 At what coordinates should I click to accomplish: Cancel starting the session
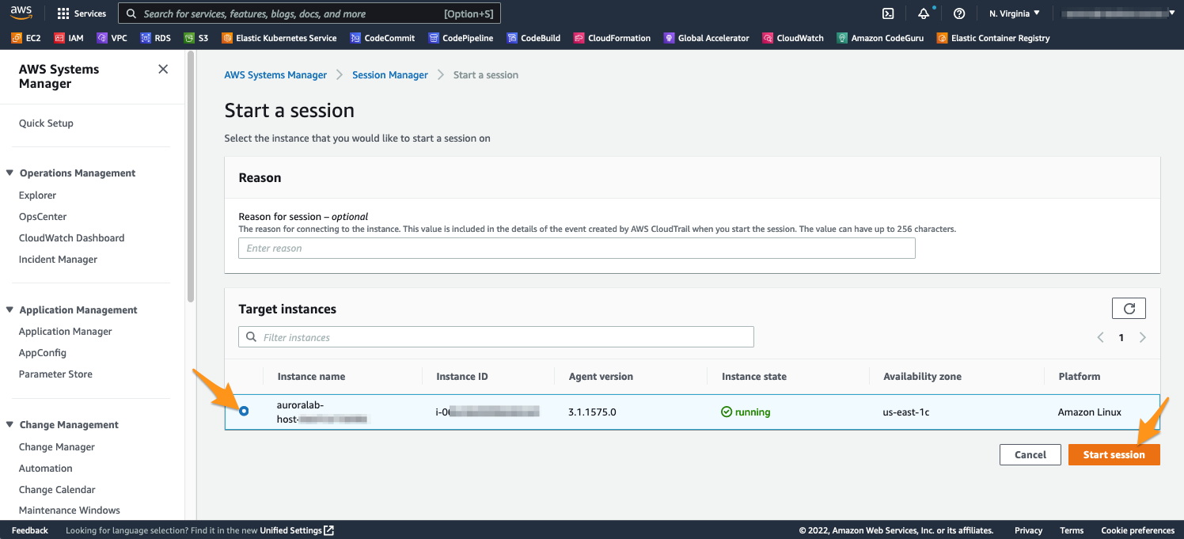pos(1030,454)
